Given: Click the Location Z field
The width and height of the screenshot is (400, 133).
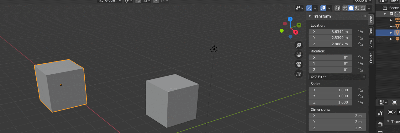Looking at the screenshot, I should click(330, 44).
